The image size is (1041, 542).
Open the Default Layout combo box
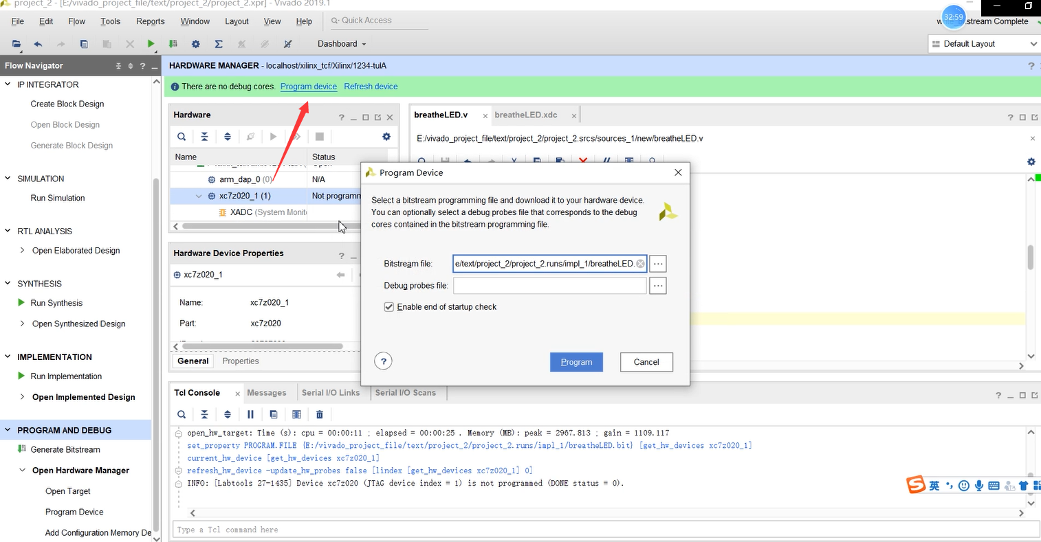[x=983, y=44]
